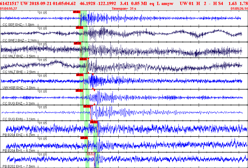Click the end time 01:05:26.14 label
Image resolution: width=248 pixels, height=168 pixels.
click(239, 9)
